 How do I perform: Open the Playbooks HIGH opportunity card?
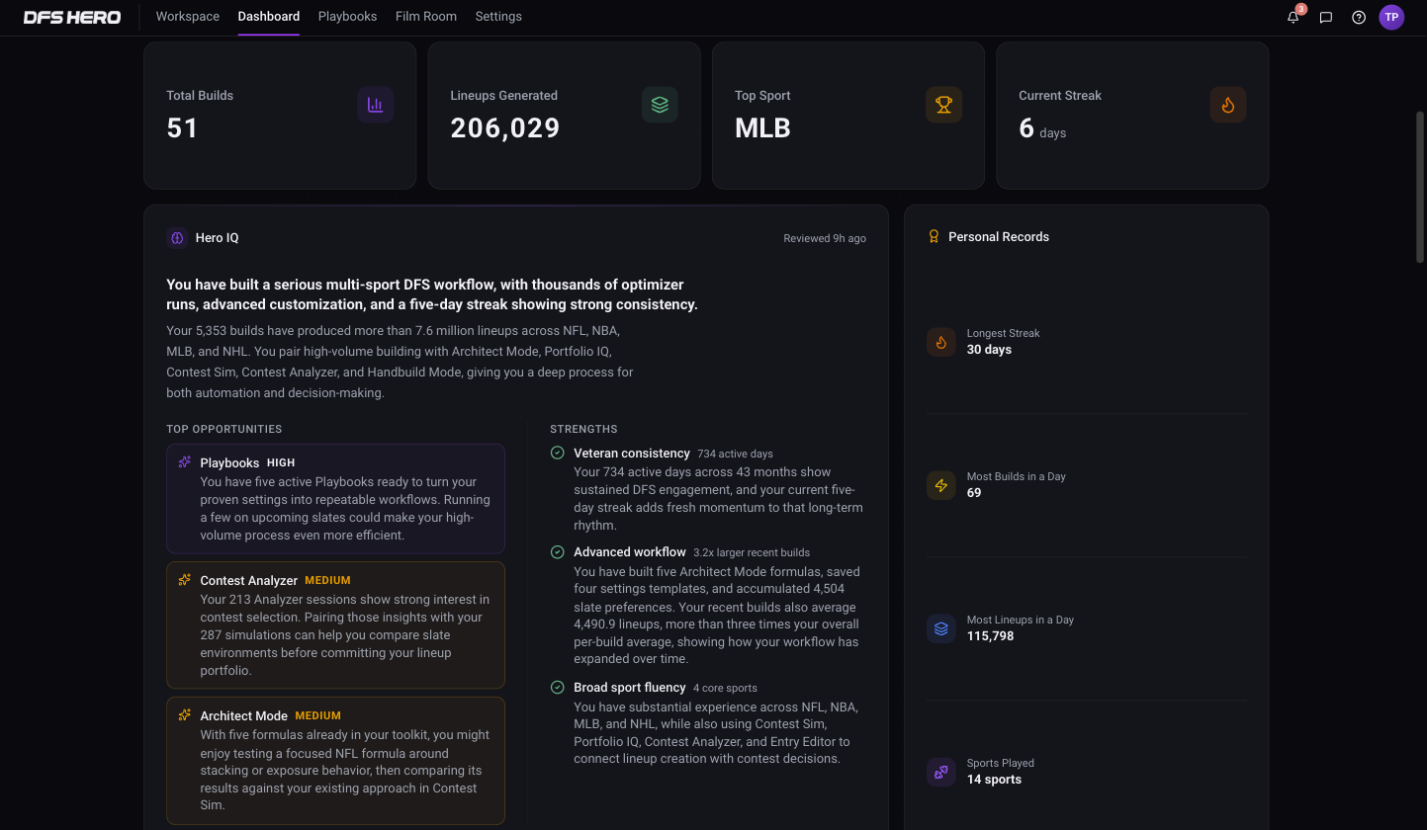click(336, 498)
